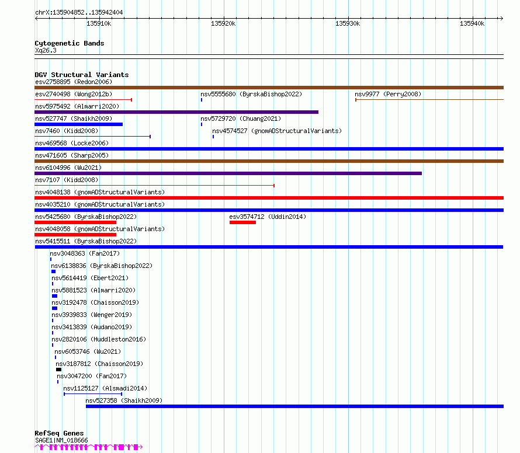Open nsv3413839 (Audano2019) variant label
520x453 pixels.
pyautogui.click(x=92, y=327)
